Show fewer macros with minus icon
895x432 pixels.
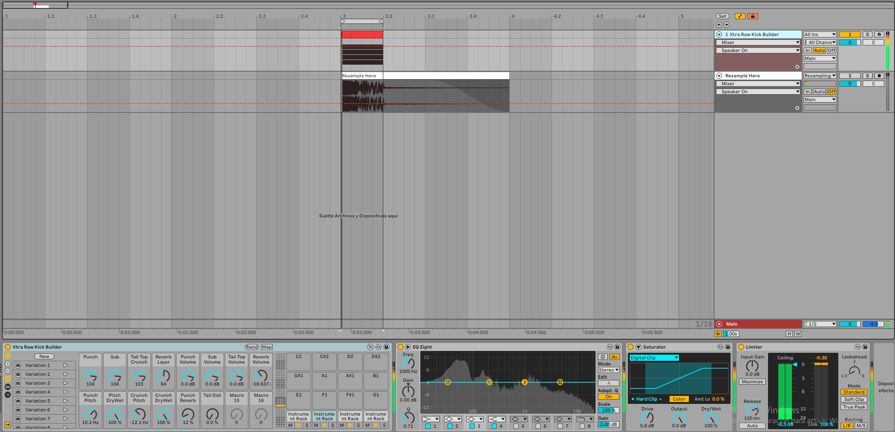7,371
